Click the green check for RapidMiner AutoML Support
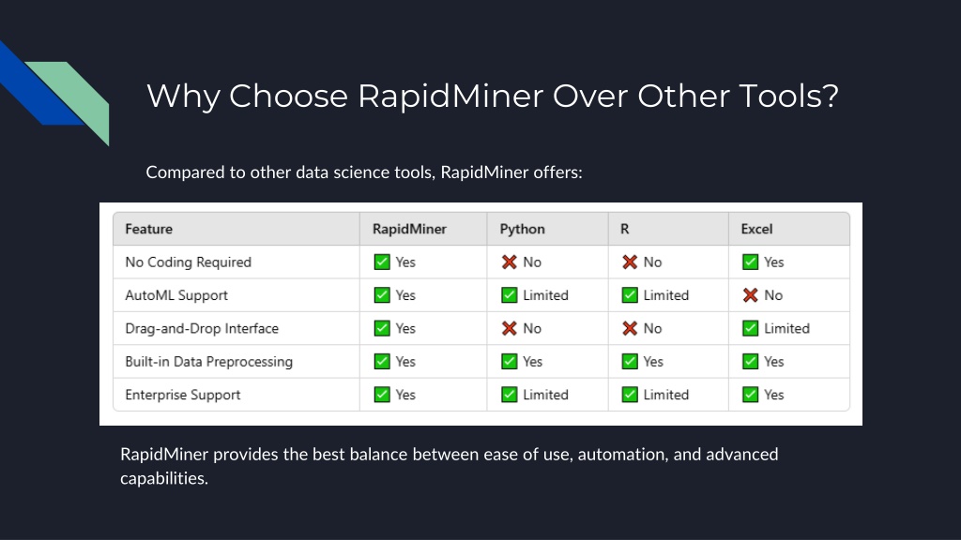 point(382,295)
